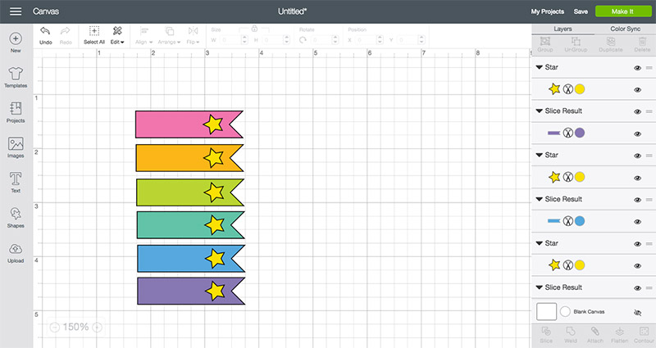The width and height of the screenshot is (656, 348).
Task: Toggle eye of star layer in topmost group
Action: pyautogui.click(x=638, y=90)
